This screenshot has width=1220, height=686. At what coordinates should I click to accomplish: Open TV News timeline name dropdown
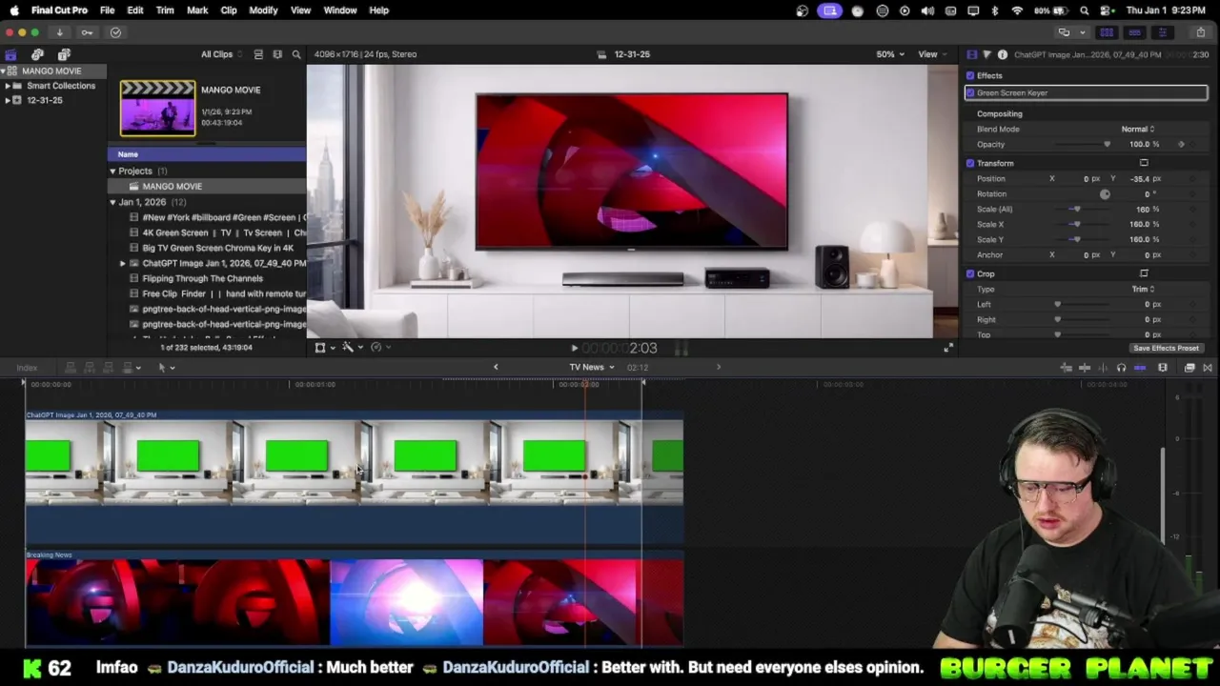592,367
